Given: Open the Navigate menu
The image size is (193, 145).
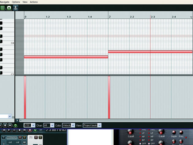Looking at the screenshot, I should coord(5,2).
